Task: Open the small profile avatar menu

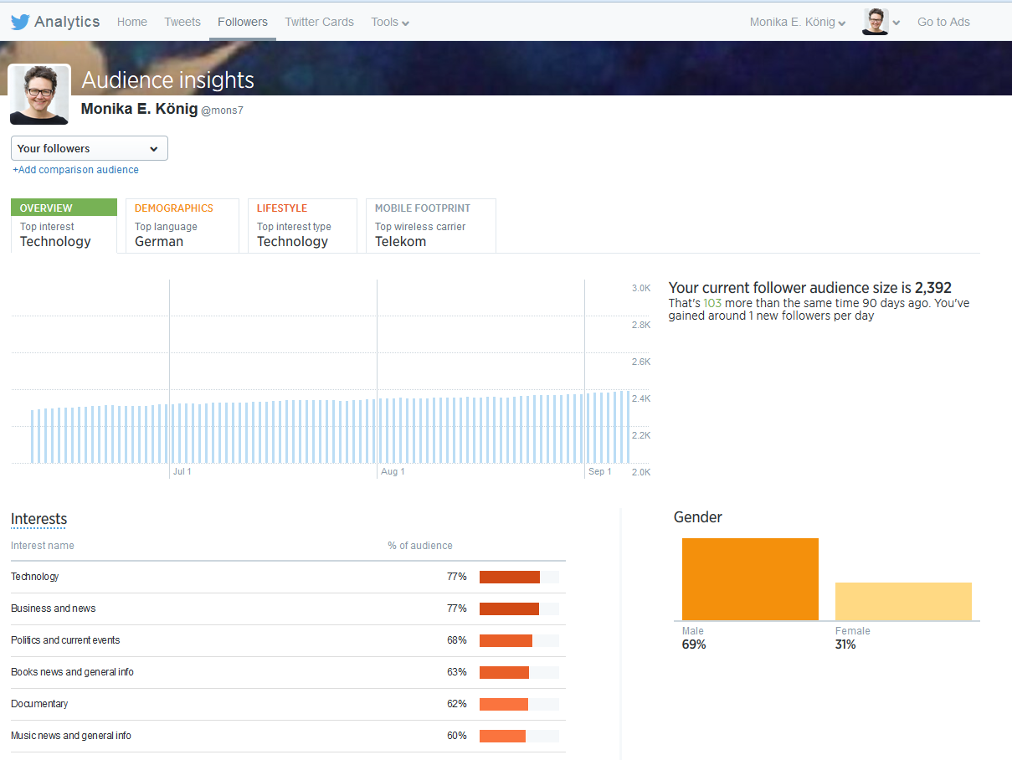Action: click(881, 22)
